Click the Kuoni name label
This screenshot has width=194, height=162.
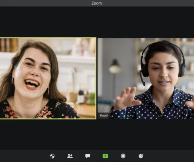104,115
